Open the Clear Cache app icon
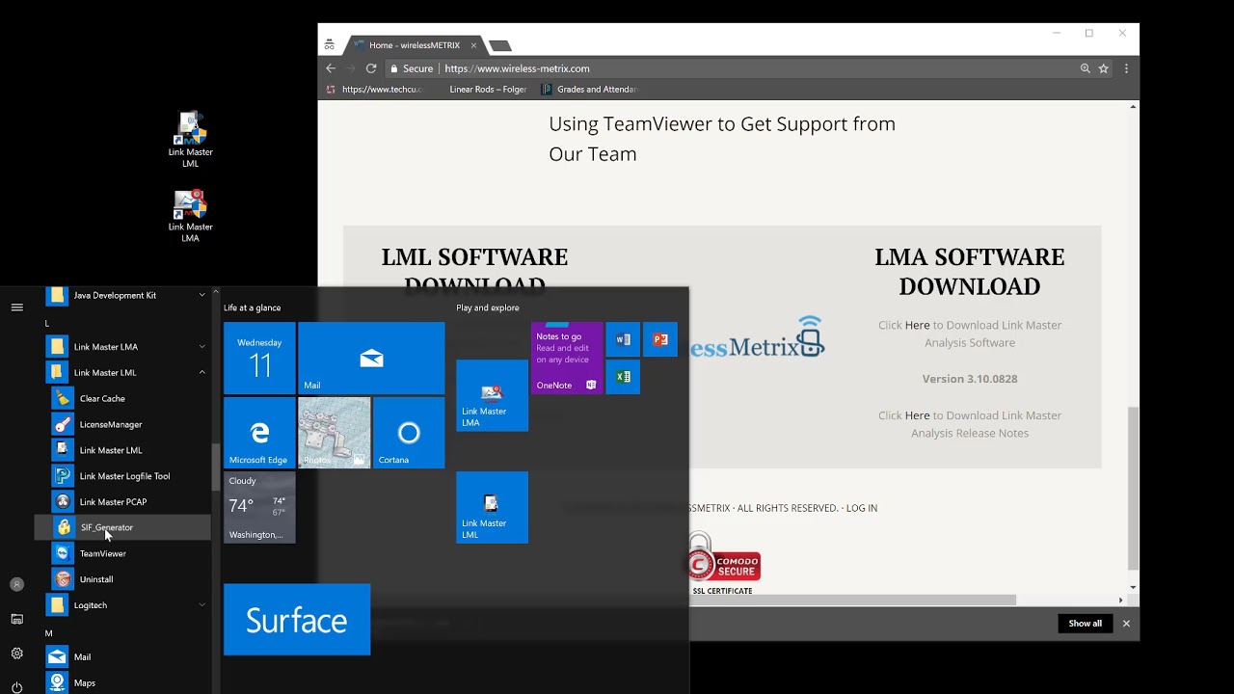 coord(63,398)
